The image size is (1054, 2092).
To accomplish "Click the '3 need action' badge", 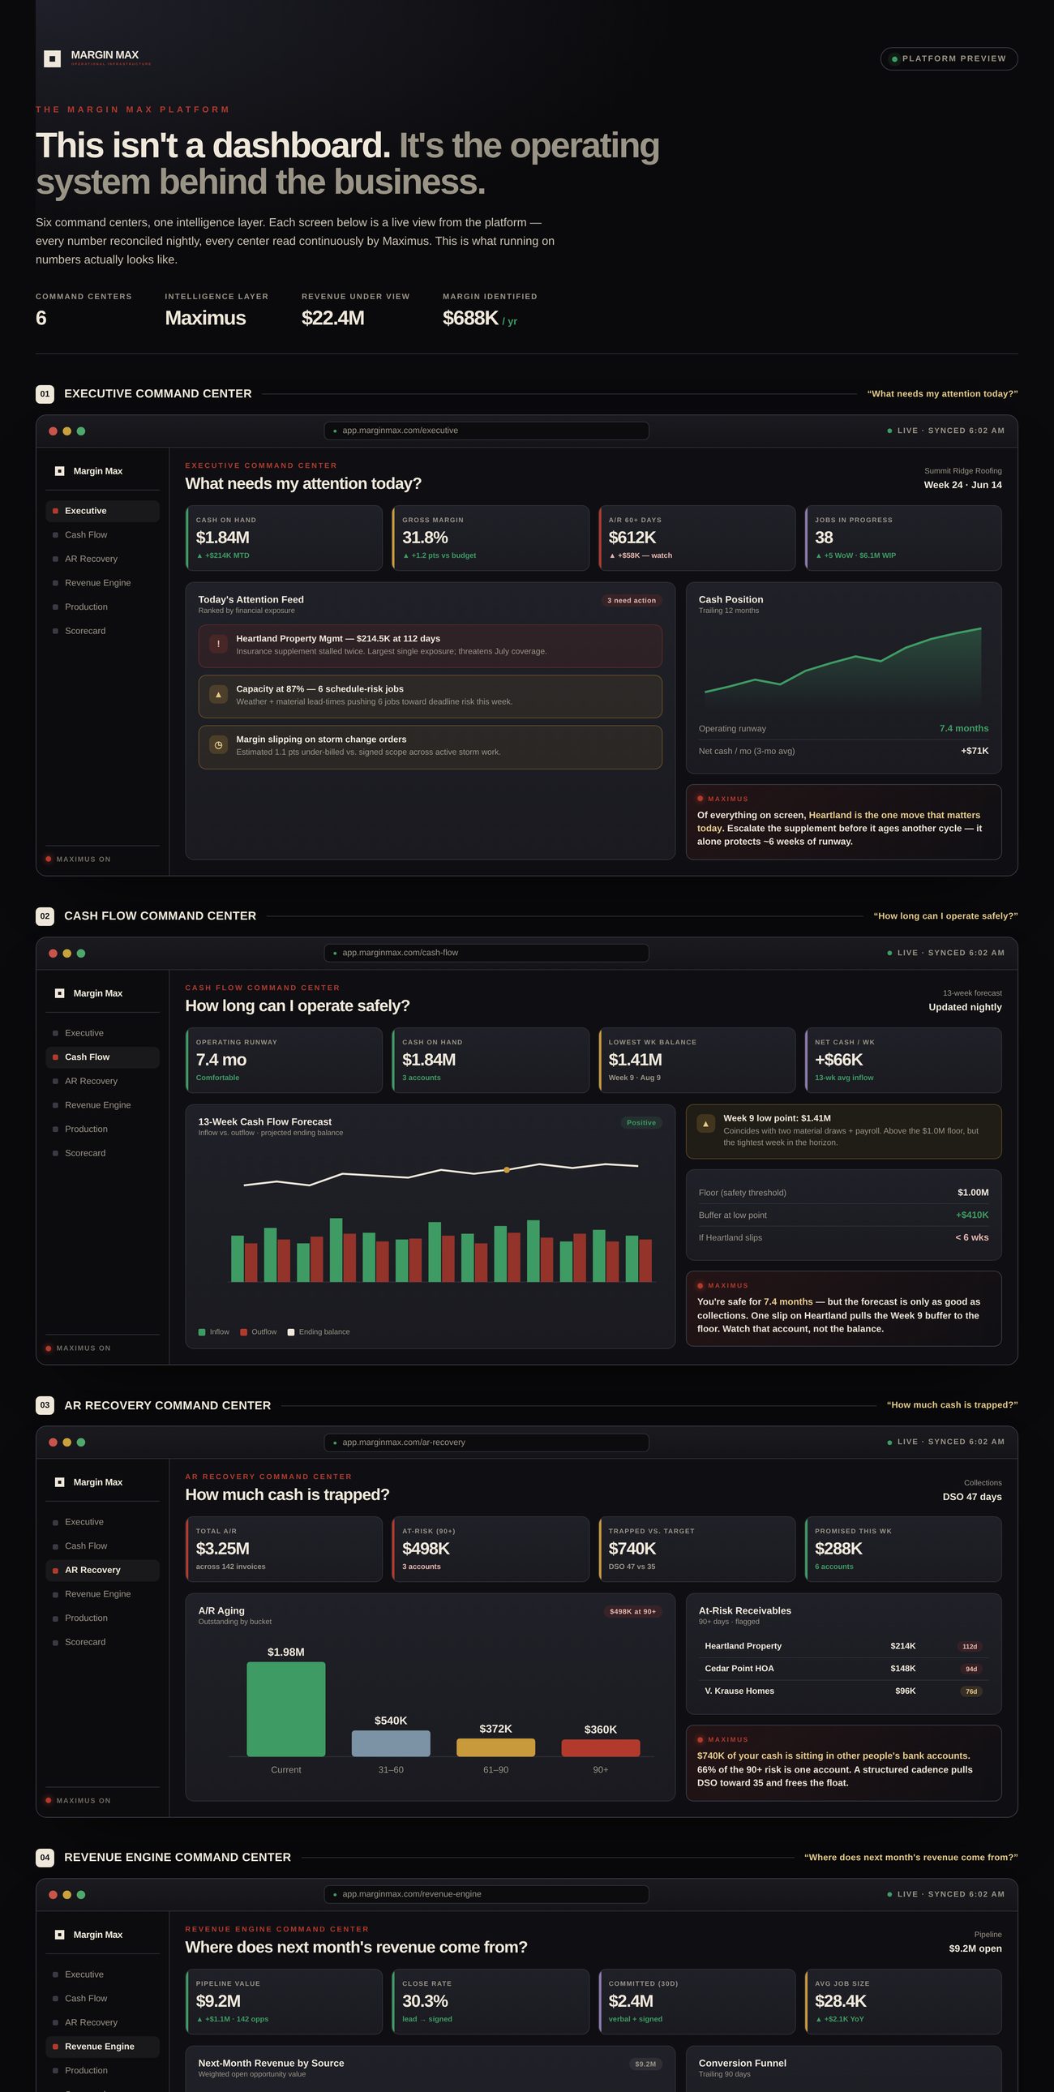I will pos(632,601).
